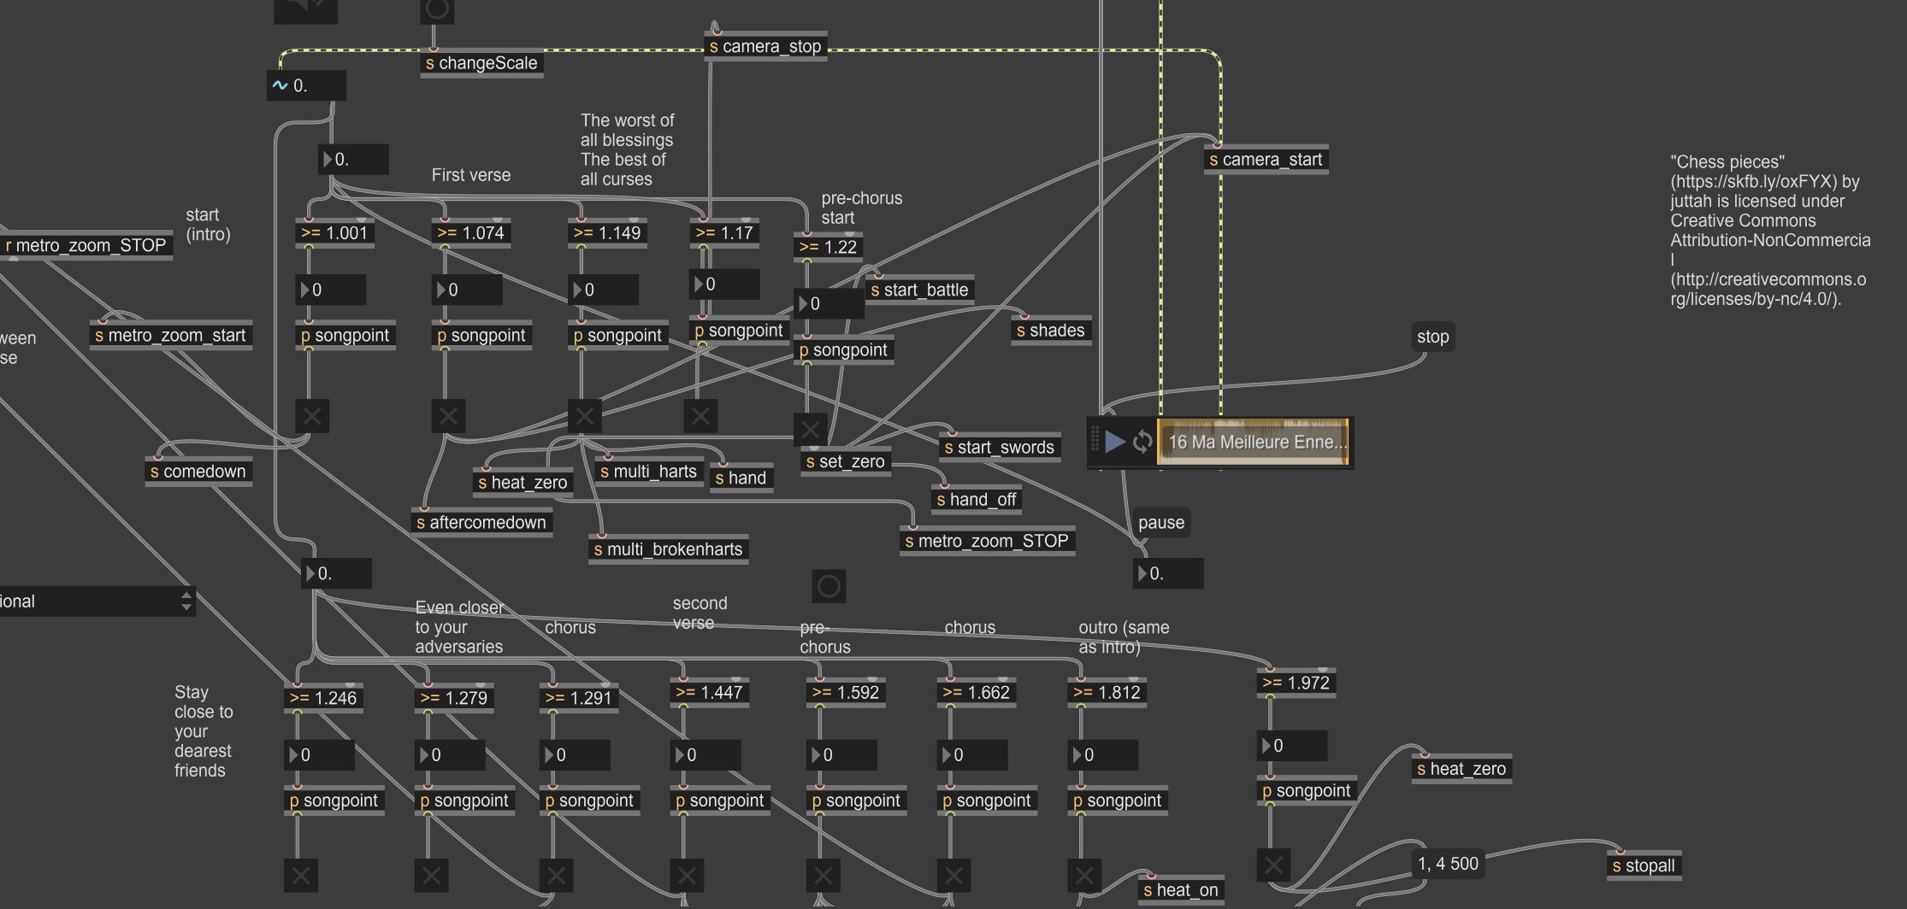Click the waveform of 16 Ma Meilleure Enne
The width and height of the screenshot is (1907, 909).
[x=1253, y=442]
